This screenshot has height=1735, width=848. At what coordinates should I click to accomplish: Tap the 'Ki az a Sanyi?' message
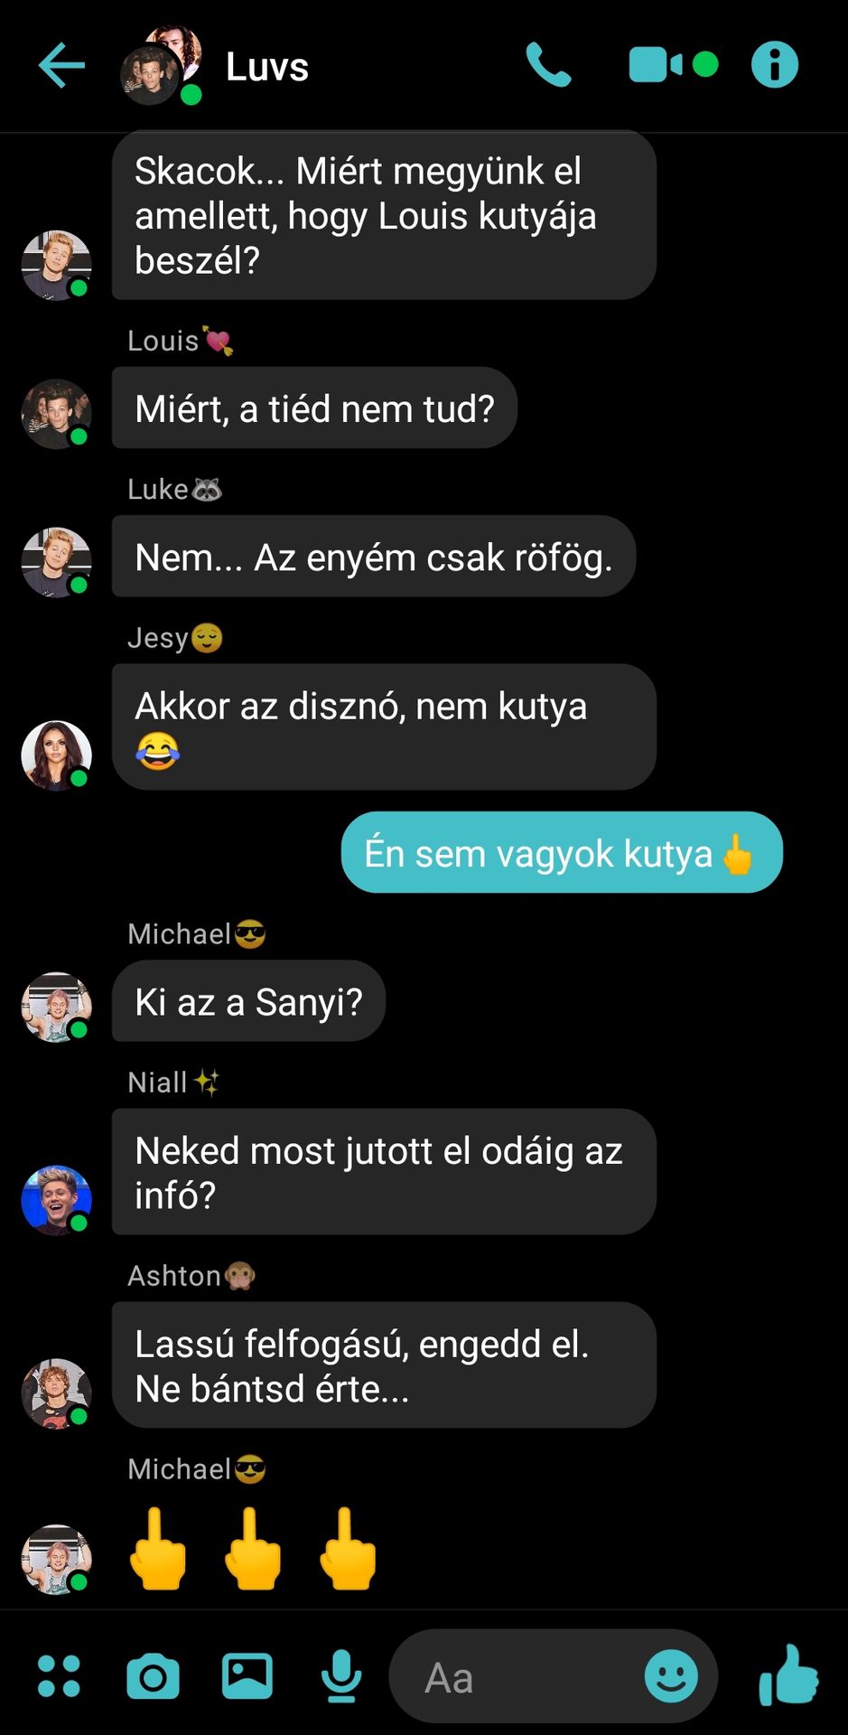[x=248, y=1001]
